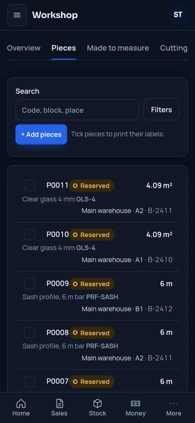Click the Add pieces button
This screenshot has width=195, height=423.
point(41,134)
